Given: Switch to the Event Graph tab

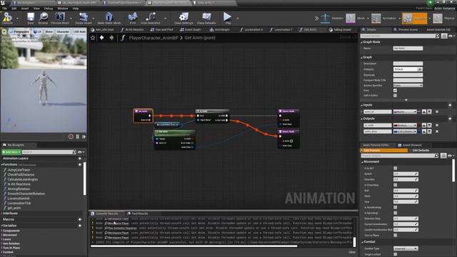Looking at the screenshot, I should 191,29.
